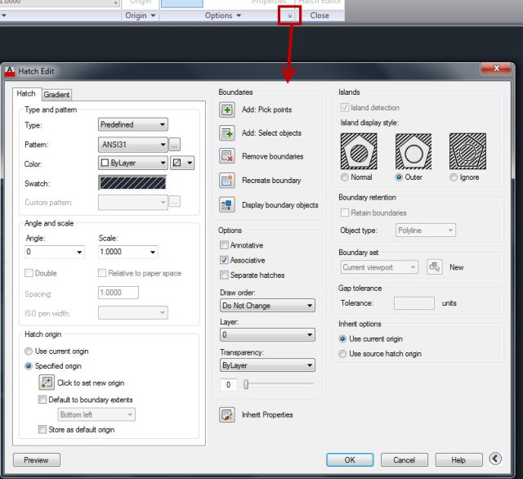This screenshot has width=523, height=479.
Task: Click the set new origin icon
Action: [x=47, y=383]
